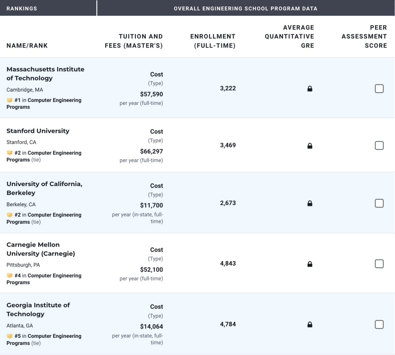Check the Massachusetts Institute of Technology checkbox

point(379,88)
